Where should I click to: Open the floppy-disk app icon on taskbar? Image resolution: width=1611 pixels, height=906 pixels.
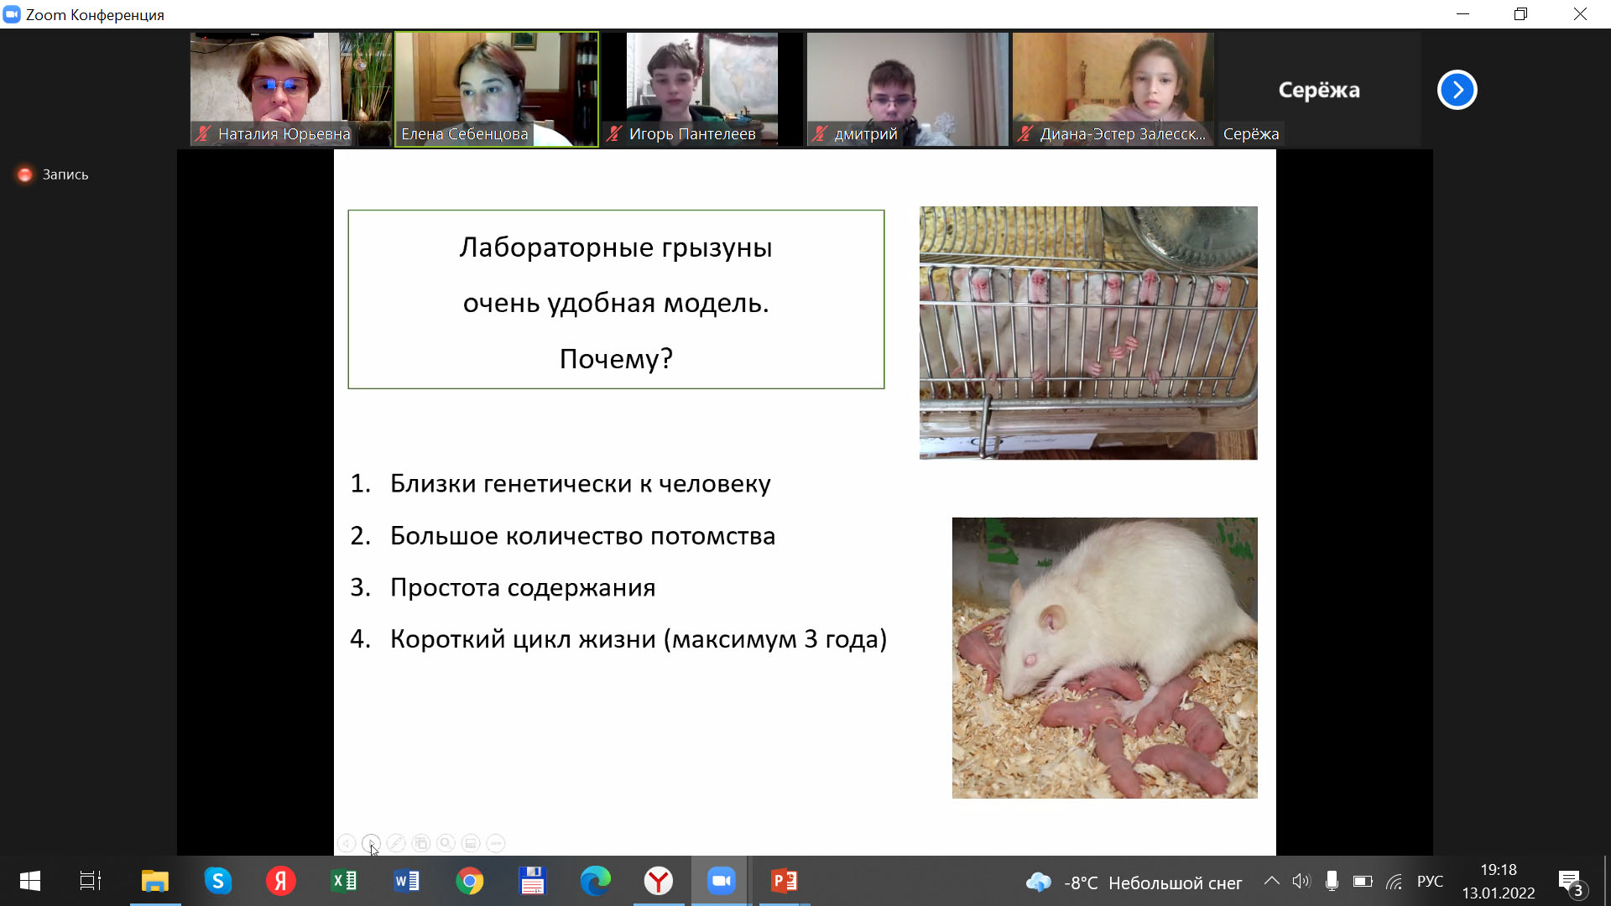tap(533, 881)
